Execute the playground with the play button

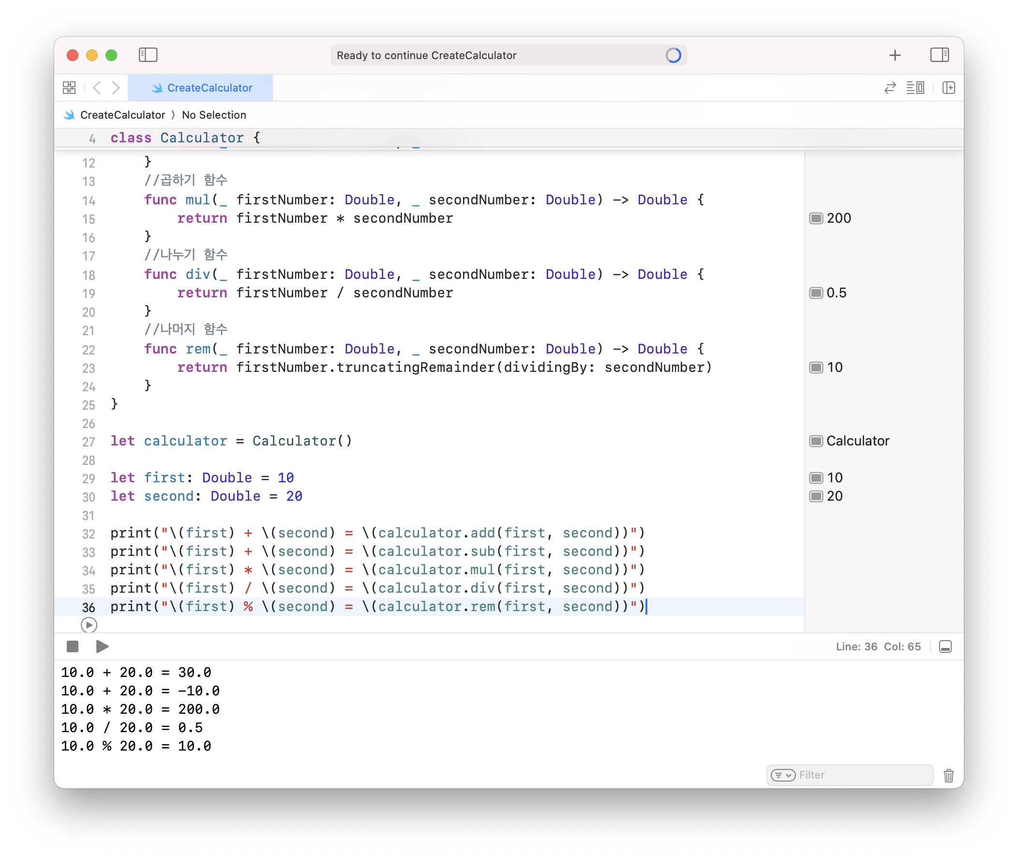pyautogui.click(x=102, y=646)
